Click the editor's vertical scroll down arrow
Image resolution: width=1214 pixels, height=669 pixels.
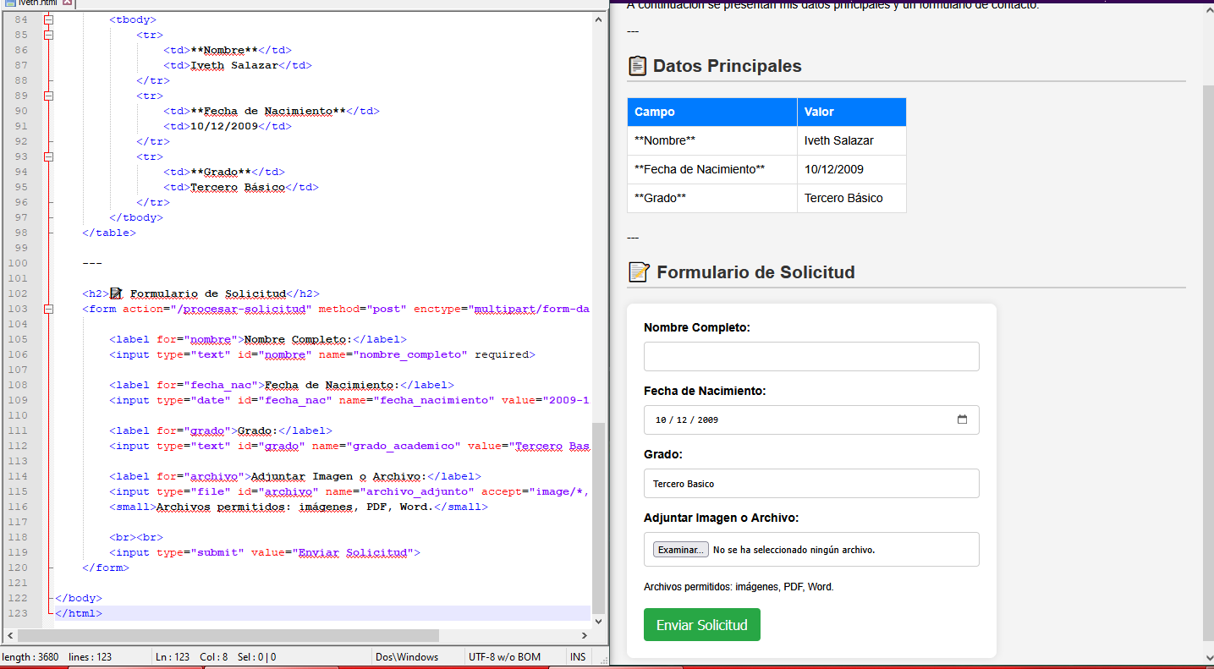[599, 621]
